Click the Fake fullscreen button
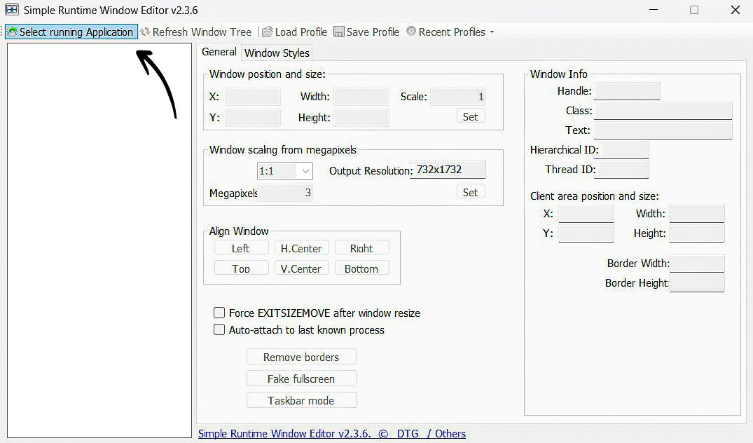 click(x=302, y=379)
